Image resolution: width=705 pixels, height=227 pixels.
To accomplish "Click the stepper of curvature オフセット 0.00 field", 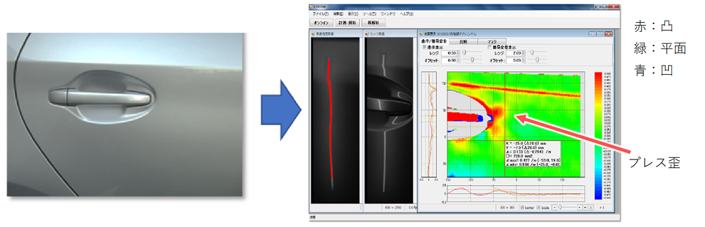I will point(458,61).
